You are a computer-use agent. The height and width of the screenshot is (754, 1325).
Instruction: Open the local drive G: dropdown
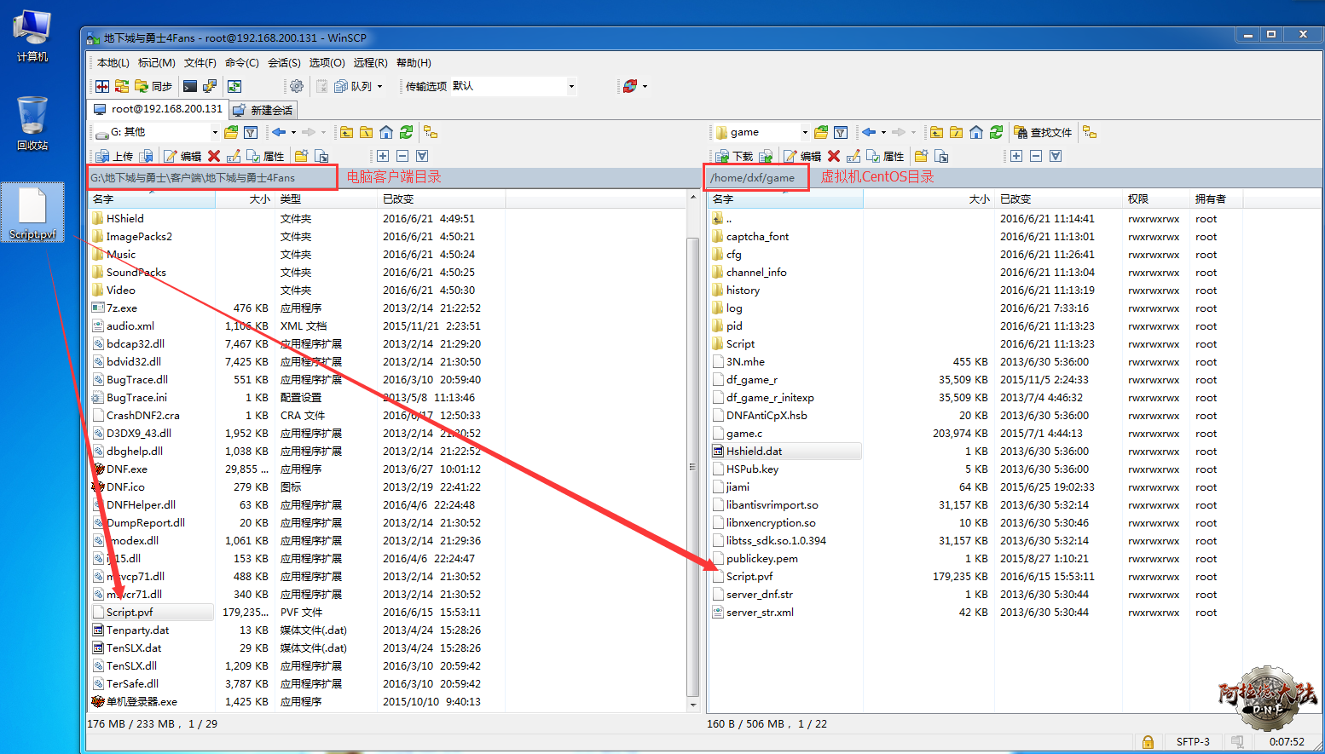[215, 132]
